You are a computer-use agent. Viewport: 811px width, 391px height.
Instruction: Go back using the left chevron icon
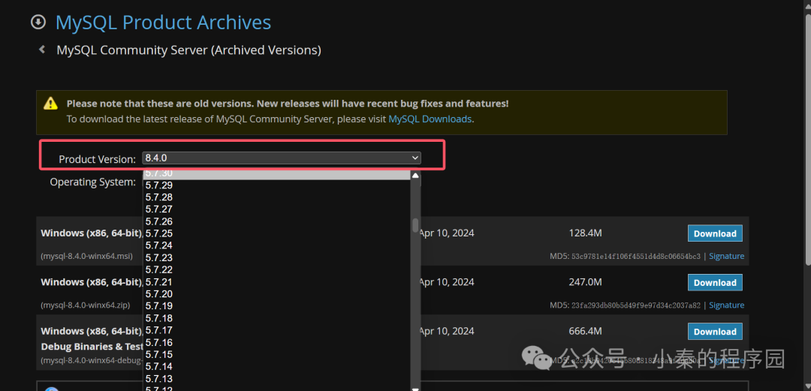(x=42, y=50)
